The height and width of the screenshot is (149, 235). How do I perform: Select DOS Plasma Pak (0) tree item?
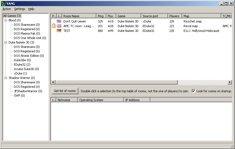coord(27,34)
